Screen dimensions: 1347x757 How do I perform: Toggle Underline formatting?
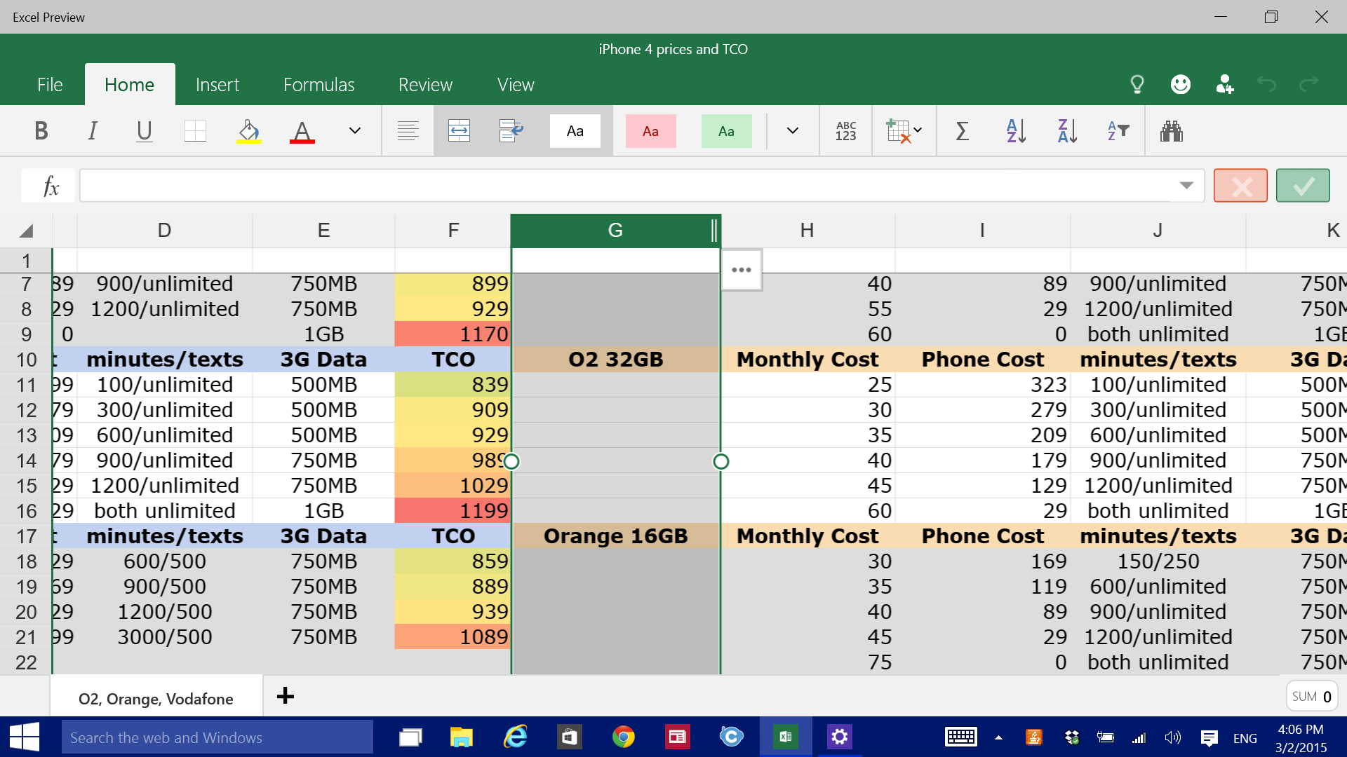point(144,131)
